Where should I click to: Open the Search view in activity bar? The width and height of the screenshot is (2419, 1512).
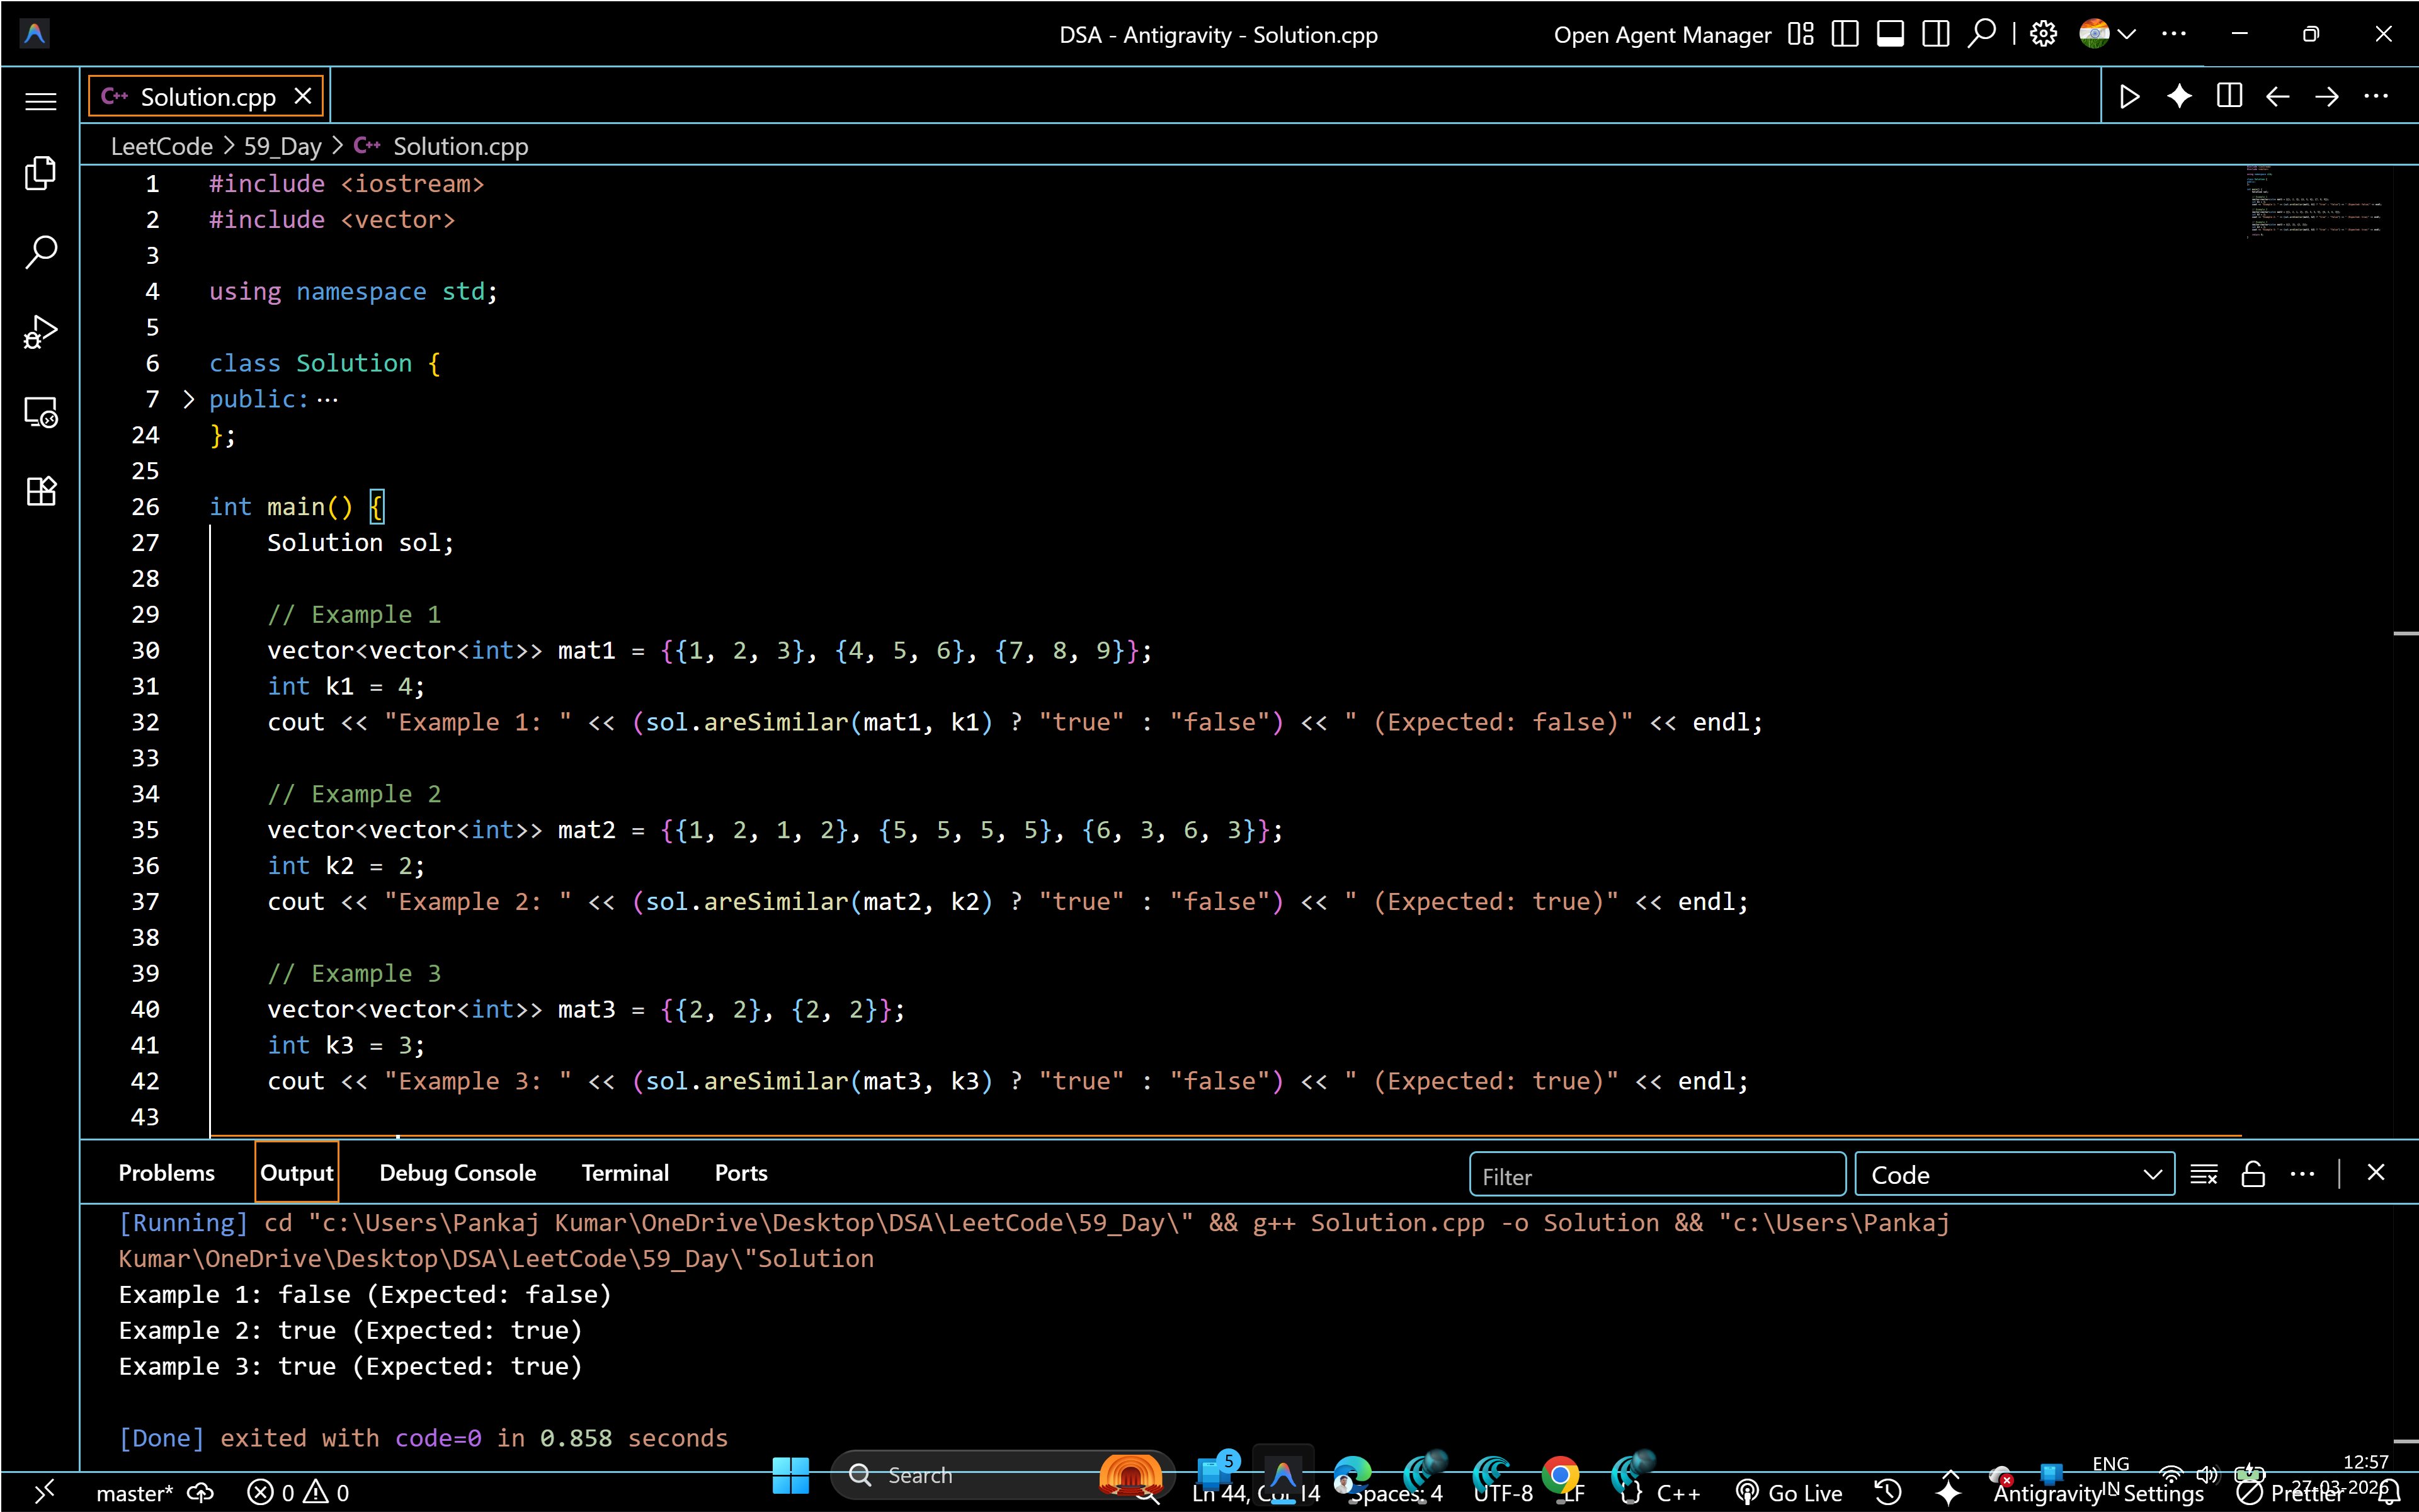click(40, 252)
